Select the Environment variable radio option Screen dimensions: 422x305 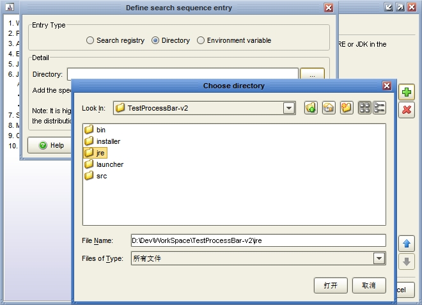pos(234,40)
